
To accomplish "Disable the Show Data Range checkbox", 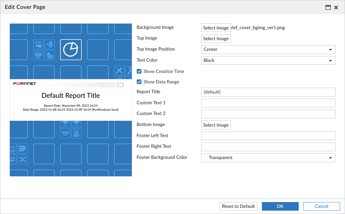I will [139, 82].
